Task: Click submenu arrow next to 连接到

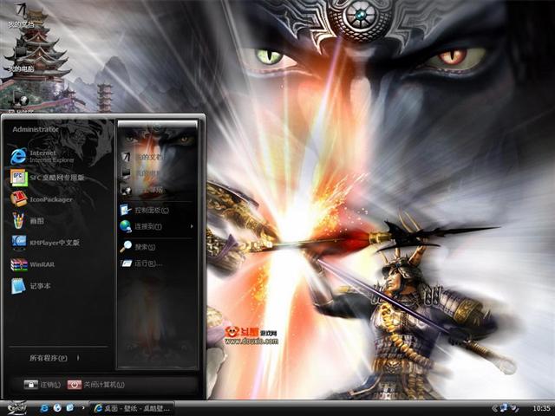Action: (x=192, y=226)
